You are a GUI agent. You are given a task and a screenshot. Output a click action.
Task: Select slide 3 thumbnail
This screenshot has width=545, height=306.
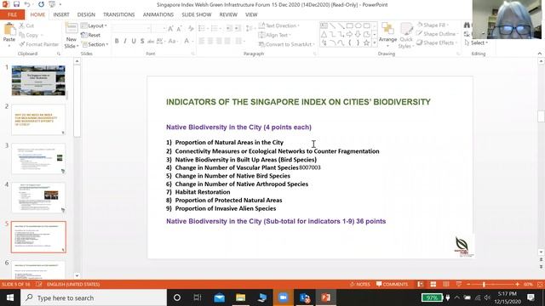click(x=38, y=159)
